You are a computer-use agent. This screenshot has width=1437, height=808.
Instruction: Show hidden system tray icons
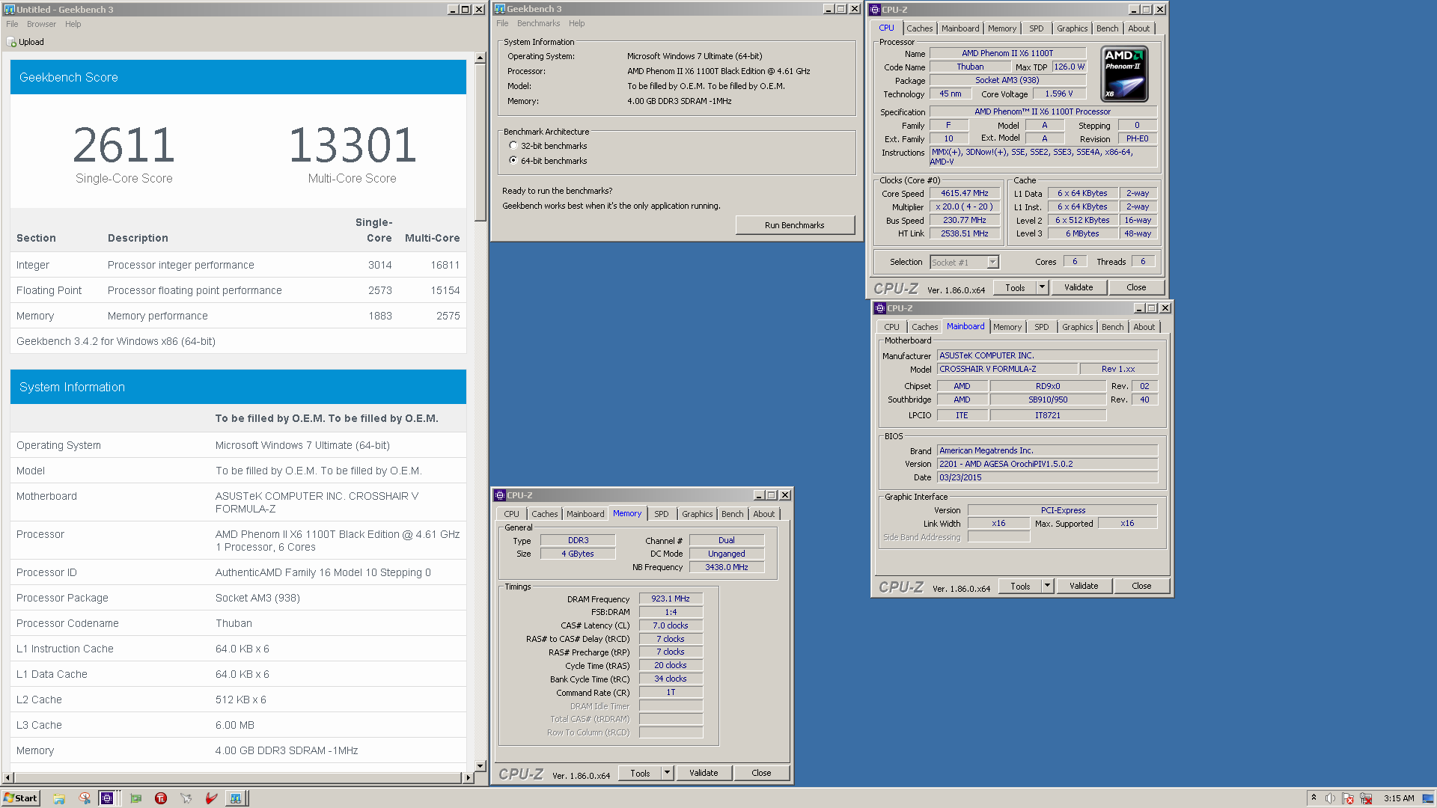point(1314,798)
